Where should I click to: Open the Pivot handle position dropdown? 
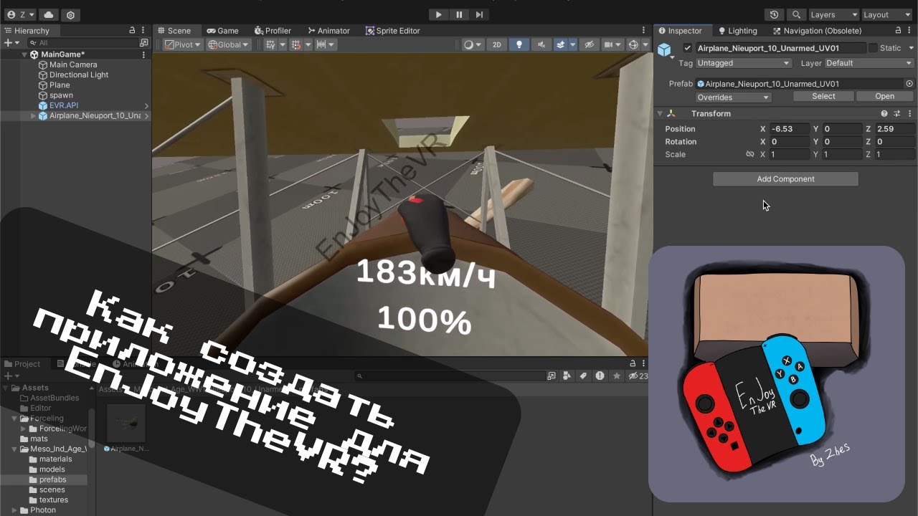pyautogui.click(x=184, y=44)
